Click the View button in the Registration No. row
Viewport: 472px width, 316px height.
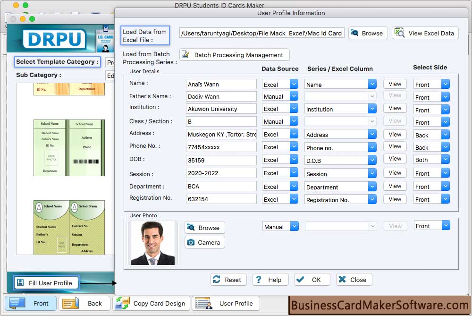395,199
